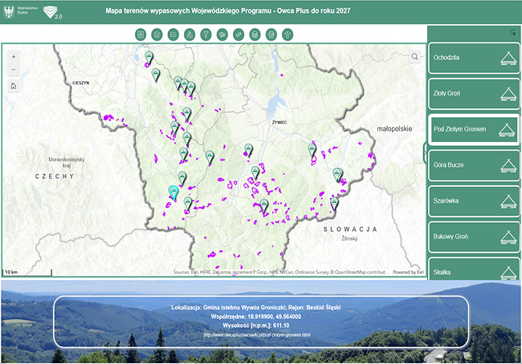The image size is (522, 364).
Task: Open the basemap gallery grid tool
Action: pos(141,34)
